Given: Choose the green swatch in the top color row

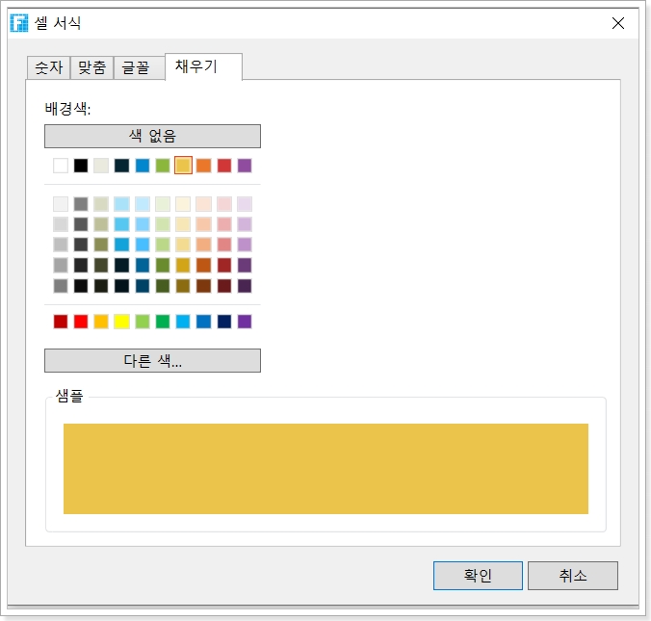Looking at the screenshot, I should tap(163, 166).
